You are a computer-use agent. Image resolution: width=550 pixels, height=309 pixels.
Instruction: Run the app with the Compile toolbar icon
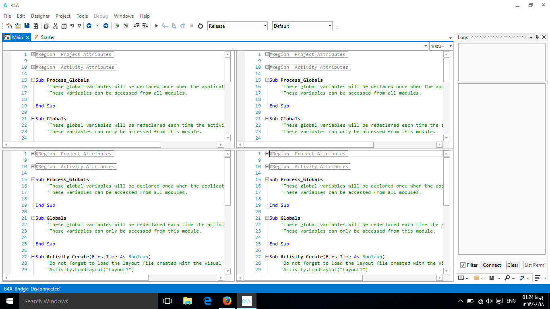[x=156, y=25]
